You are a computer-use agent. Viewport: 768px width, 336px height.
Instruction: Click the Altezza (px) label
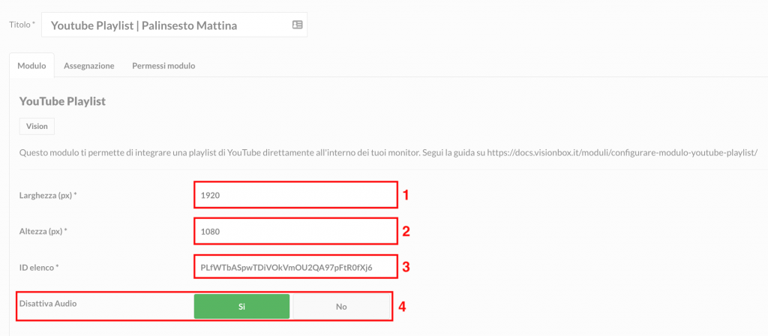tap(43, 231)
